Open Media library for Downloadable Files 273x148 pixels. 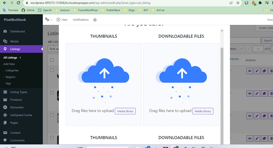point(203,111)
